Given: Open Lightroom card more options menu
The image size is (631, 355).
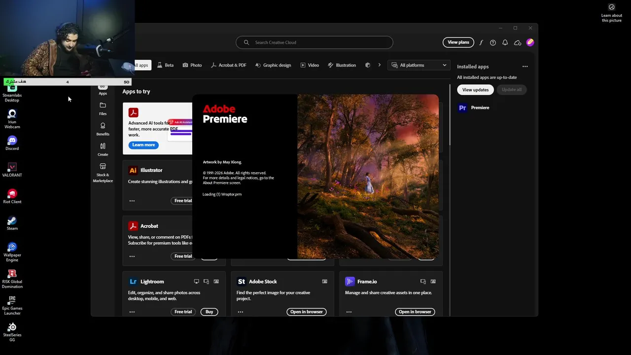Looking at the screenshot, I should (132, 312).
